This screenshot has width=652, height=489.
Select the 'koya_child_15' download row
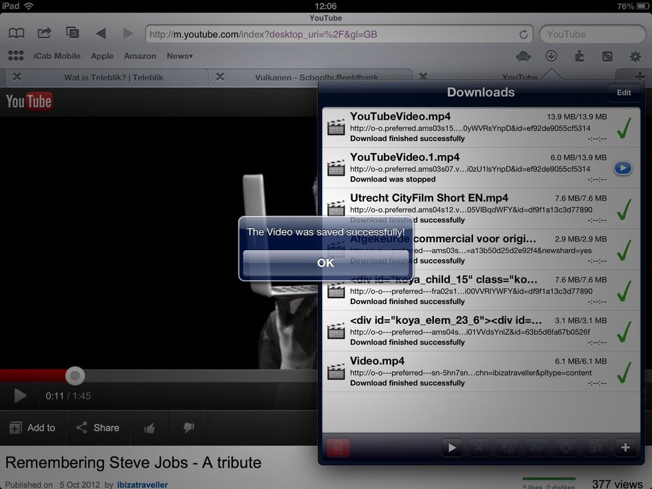[481, 290]
